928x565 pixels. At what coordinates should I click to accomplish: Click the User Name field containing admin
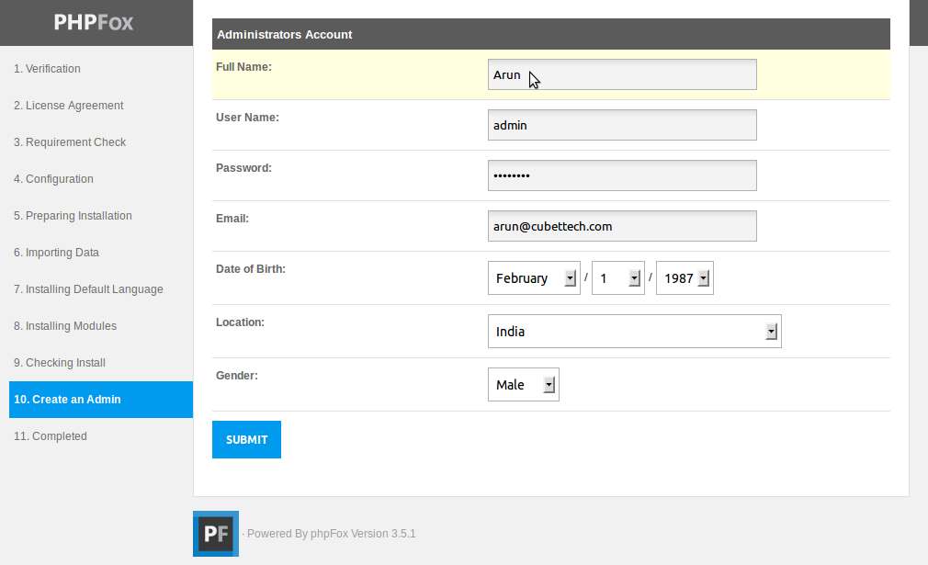pos(622,125)
